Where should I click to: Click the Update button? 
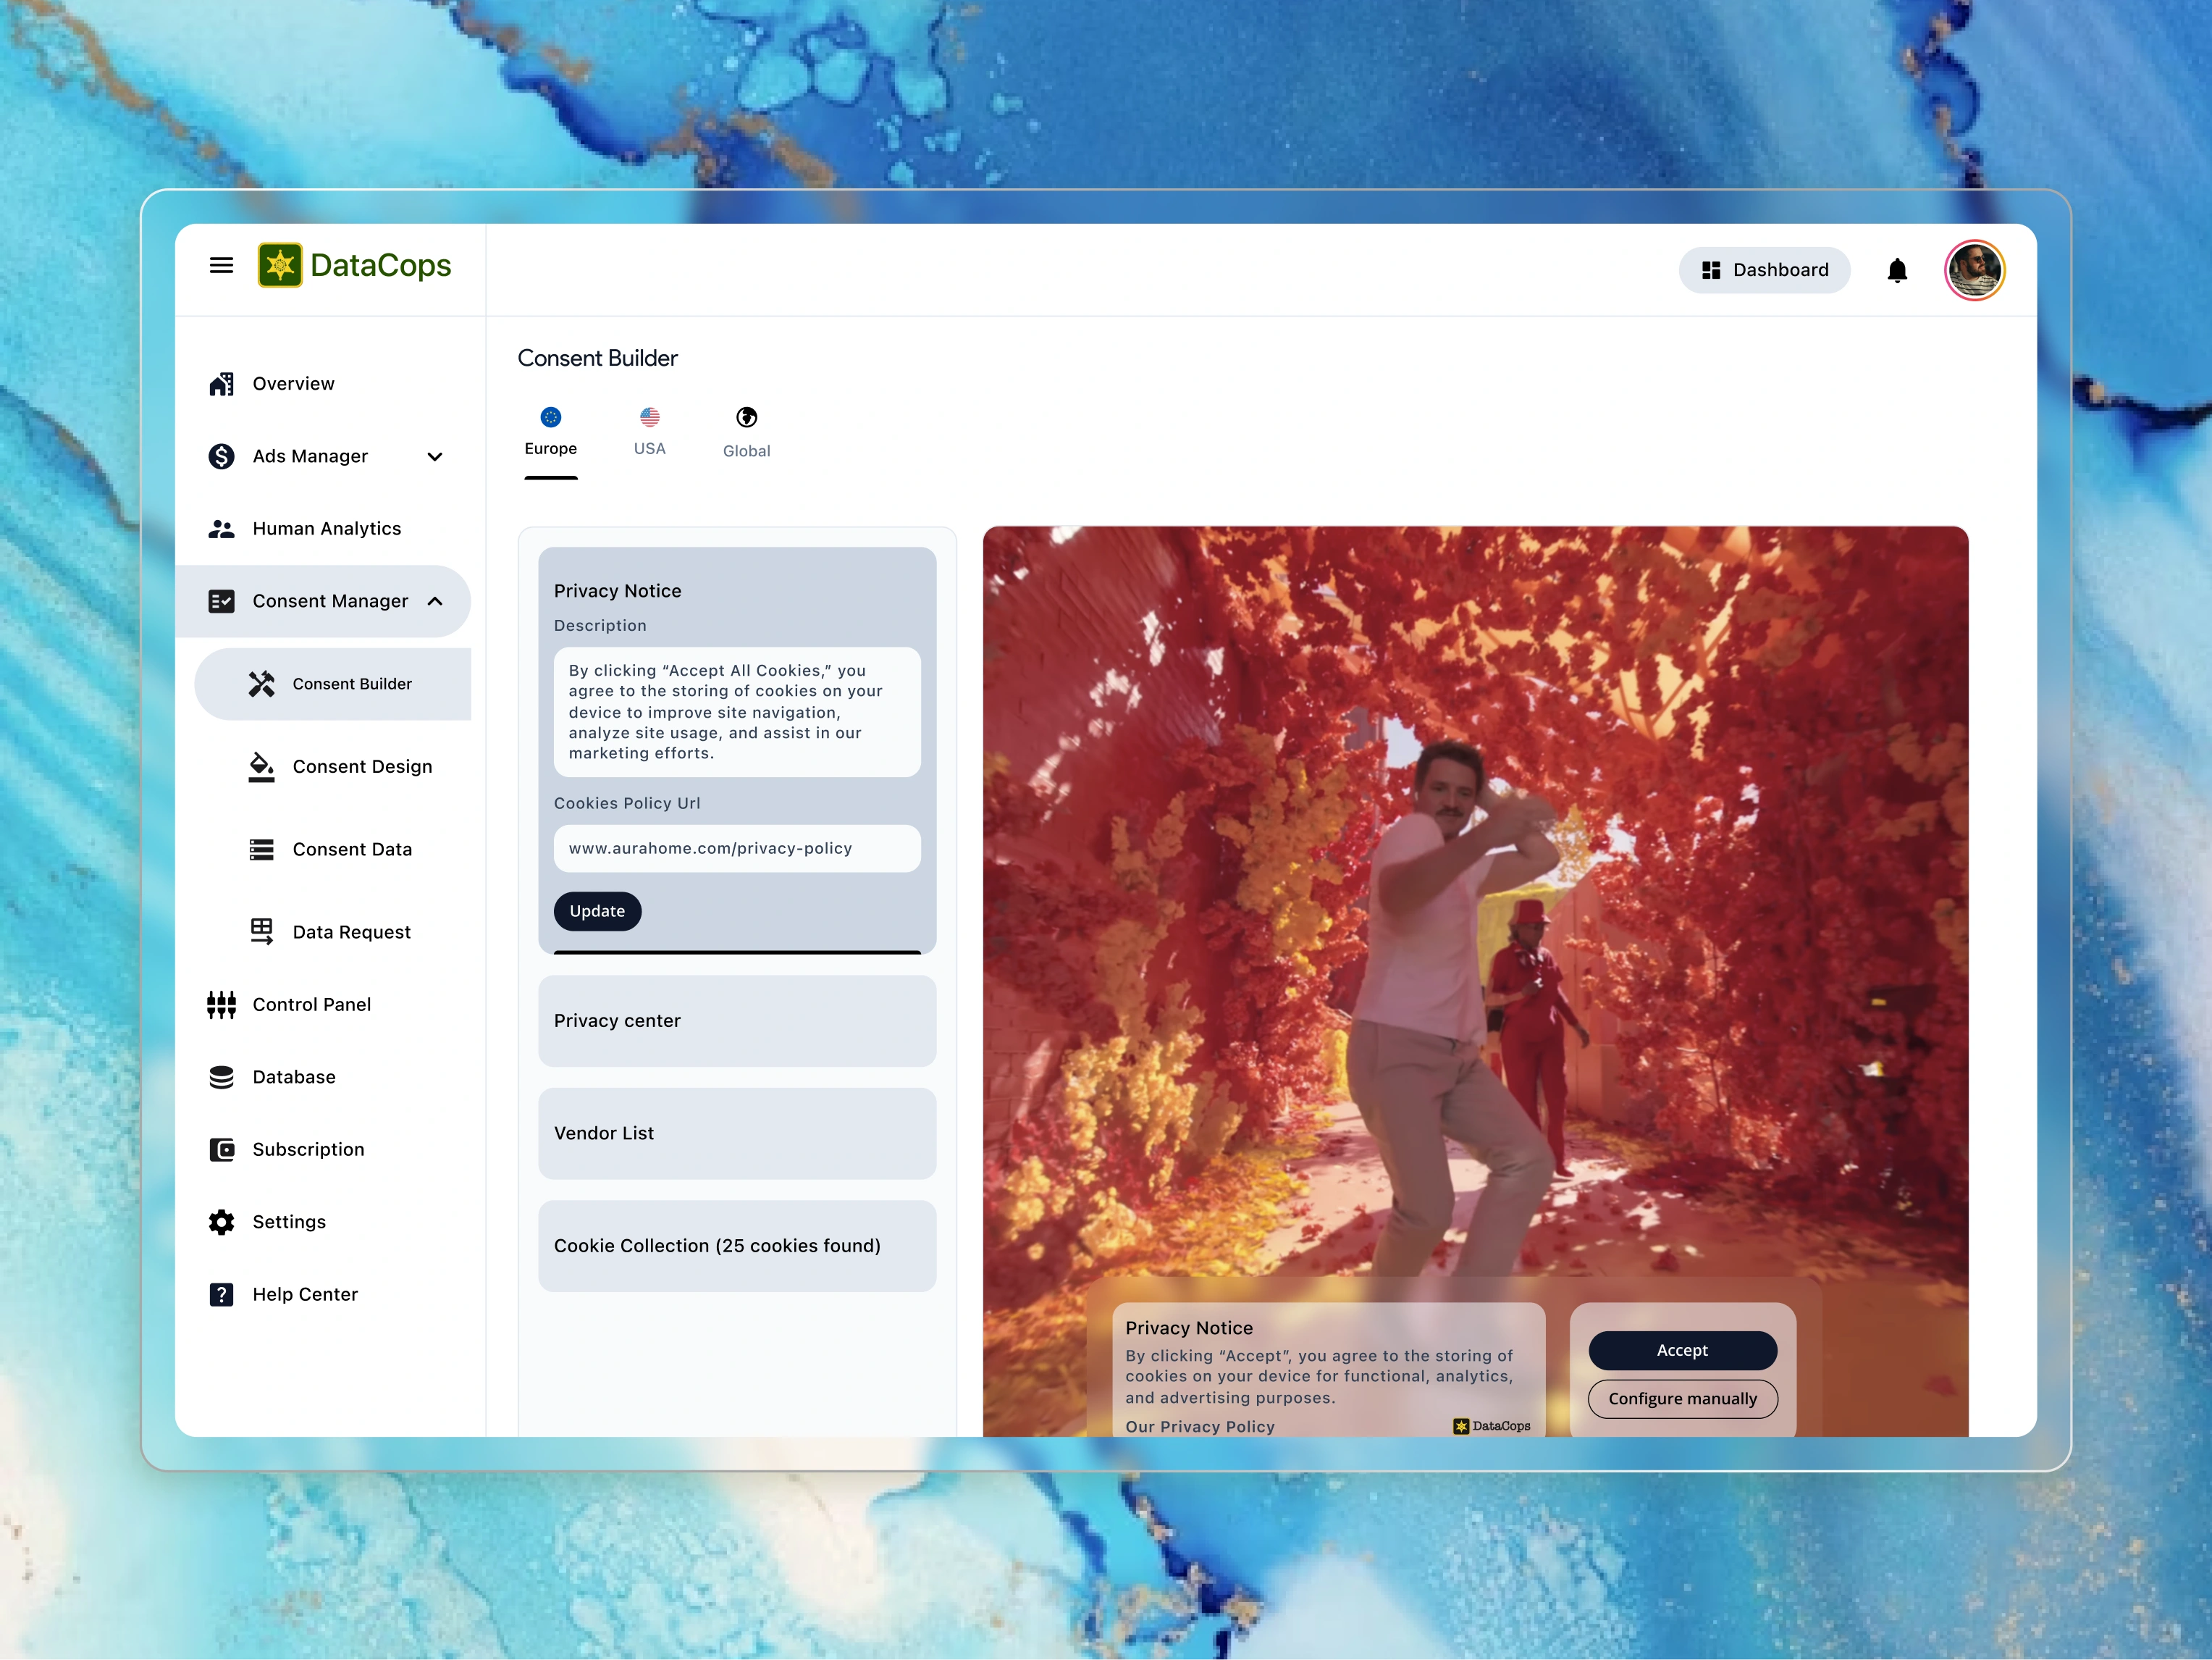(x=597, y=911)
